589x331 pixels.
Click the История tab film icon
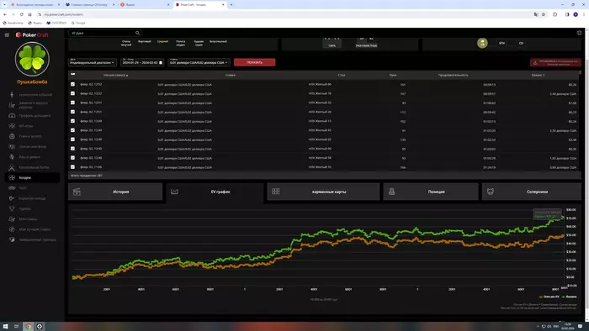(x=77, y=192)
